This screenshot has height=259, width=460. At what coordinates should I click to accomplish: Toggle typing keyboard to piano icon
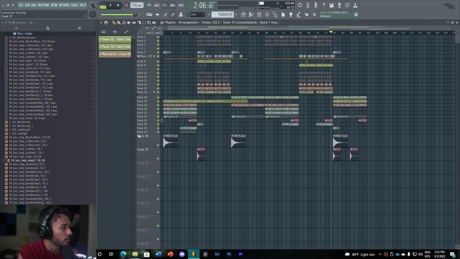pyautogui.click(x=149, y=14)
